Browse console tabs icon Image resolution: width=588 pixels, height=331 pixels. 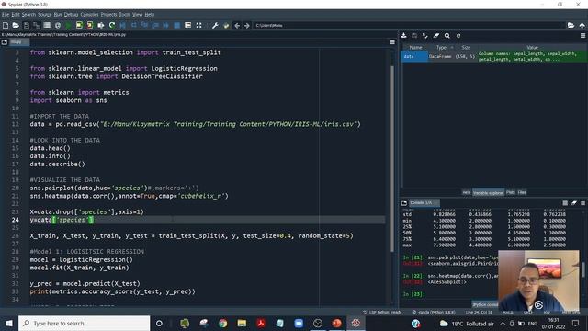pos(404,203)
